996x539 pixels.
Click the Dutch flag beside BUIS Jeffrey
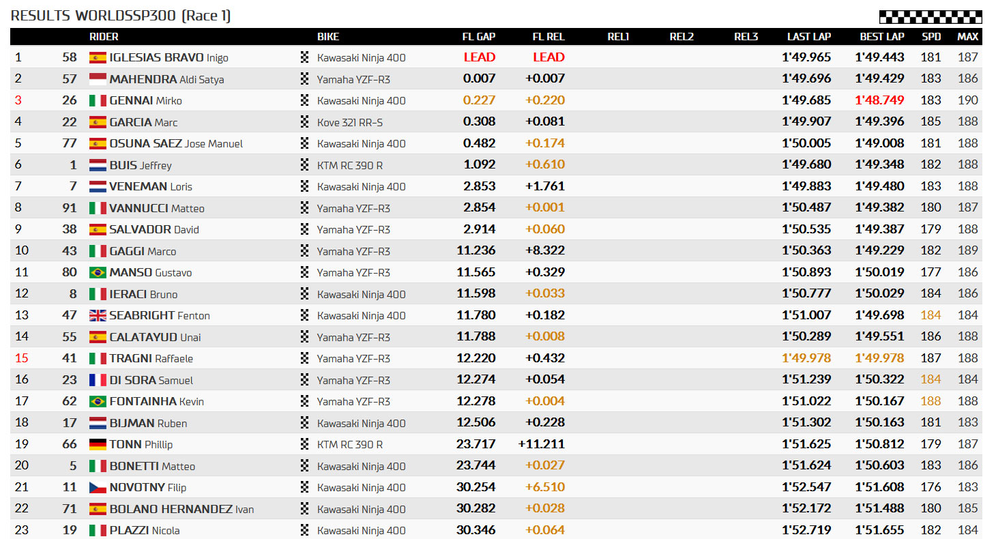pyautogui.click(x=98, y=165)
